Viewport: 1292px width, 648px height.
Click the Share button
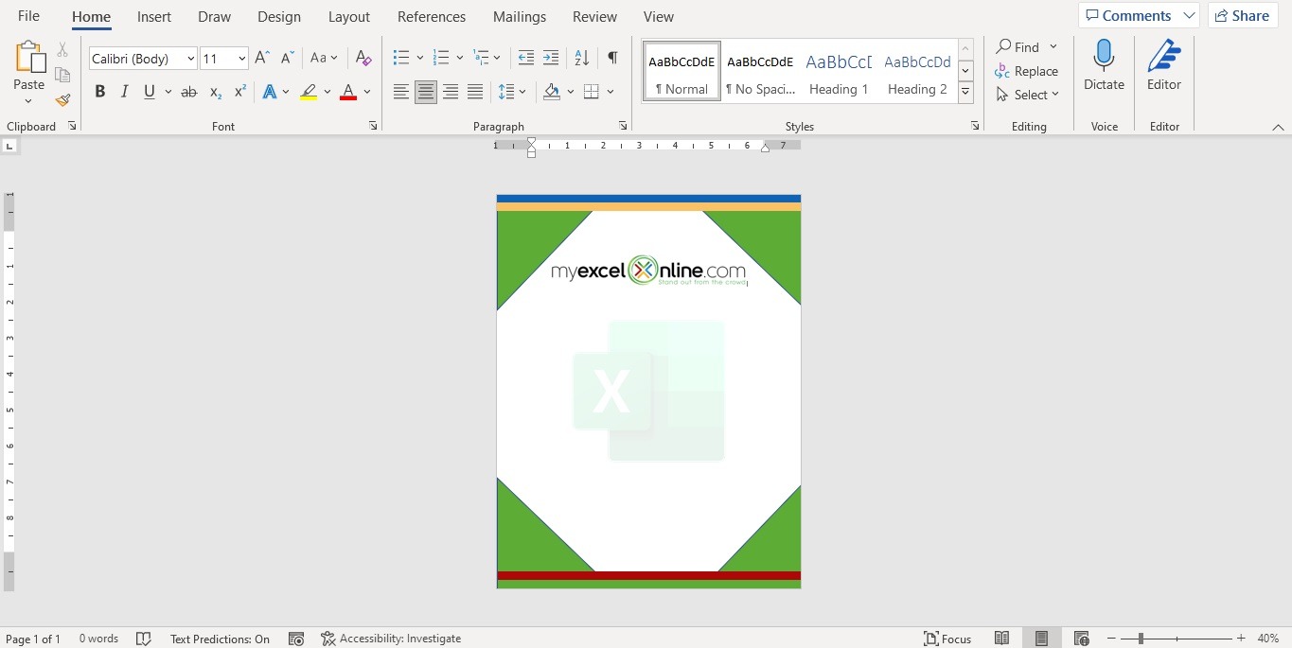click(1243, 15)
